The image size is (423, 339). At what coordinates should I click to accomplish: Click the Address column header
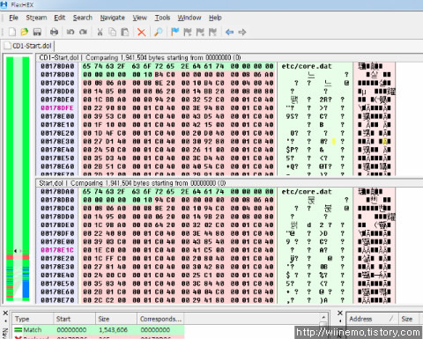(x=372, y=319)
